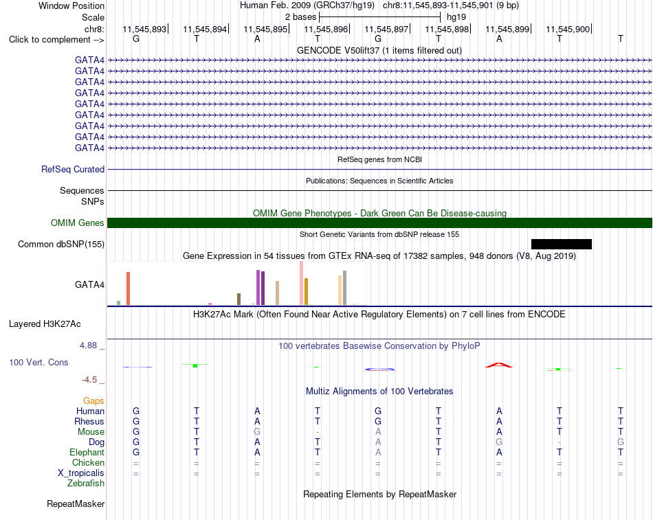Click the Layered H3K27Ac track label
653x520 pixels.
[x=45, y=324]
